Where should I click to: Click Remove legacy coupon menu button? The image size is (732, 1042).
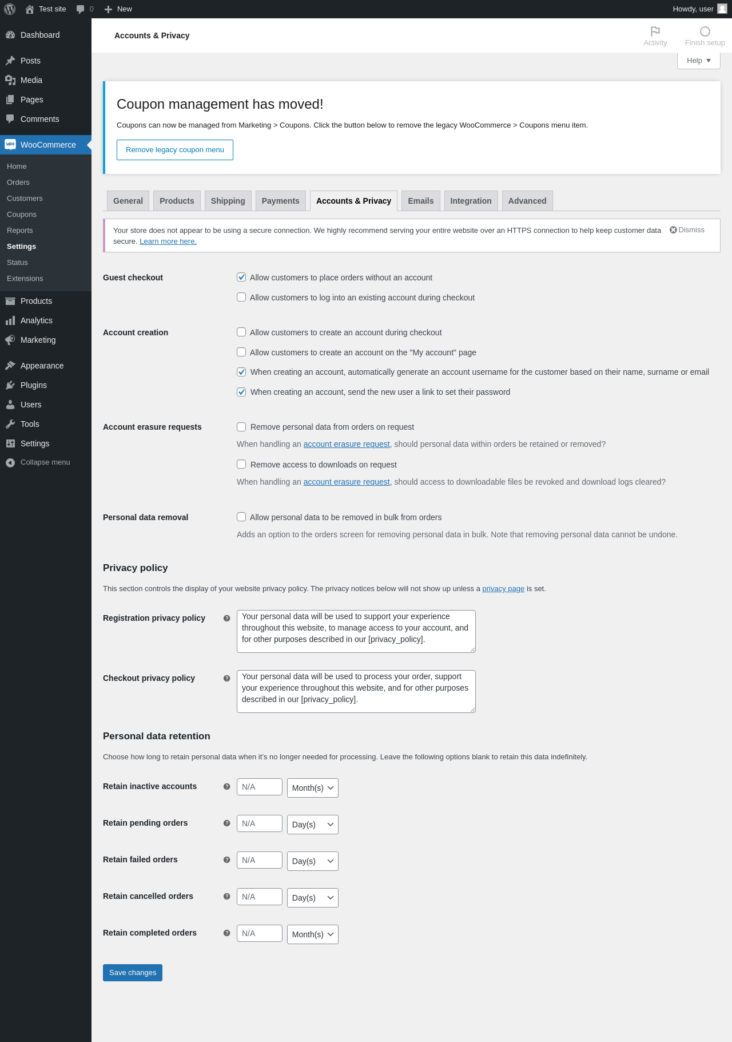point(175,150)
